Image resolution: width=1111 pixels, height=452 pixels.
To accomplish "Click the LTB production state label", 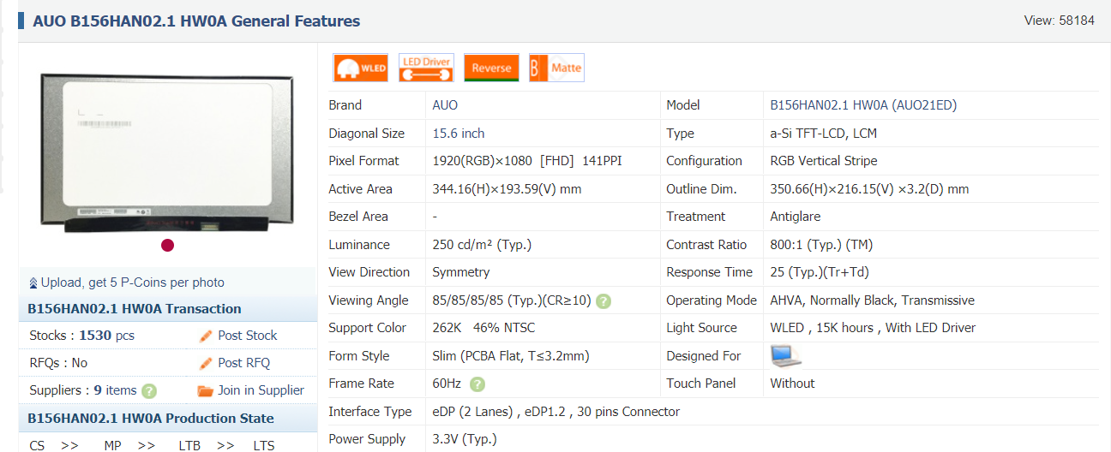I will pos(189,446).
